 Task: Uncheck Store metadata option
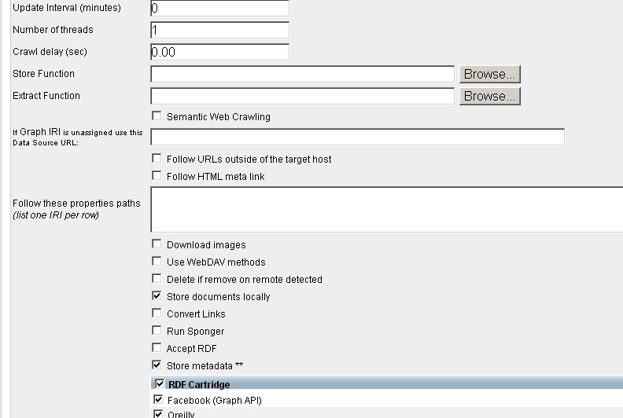pos(157,365)
